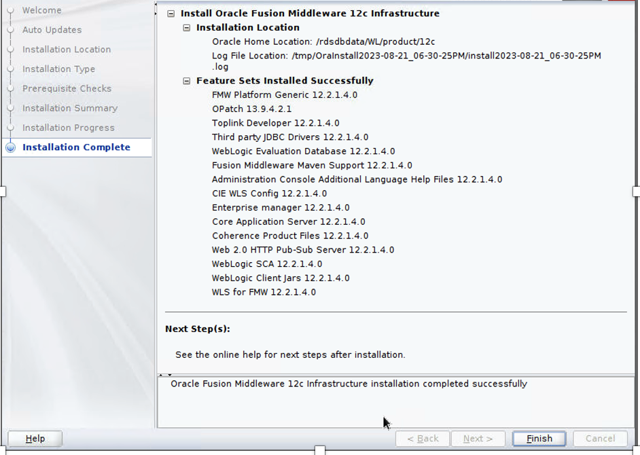Click the Oracle Home Location row

coord(323,41)
